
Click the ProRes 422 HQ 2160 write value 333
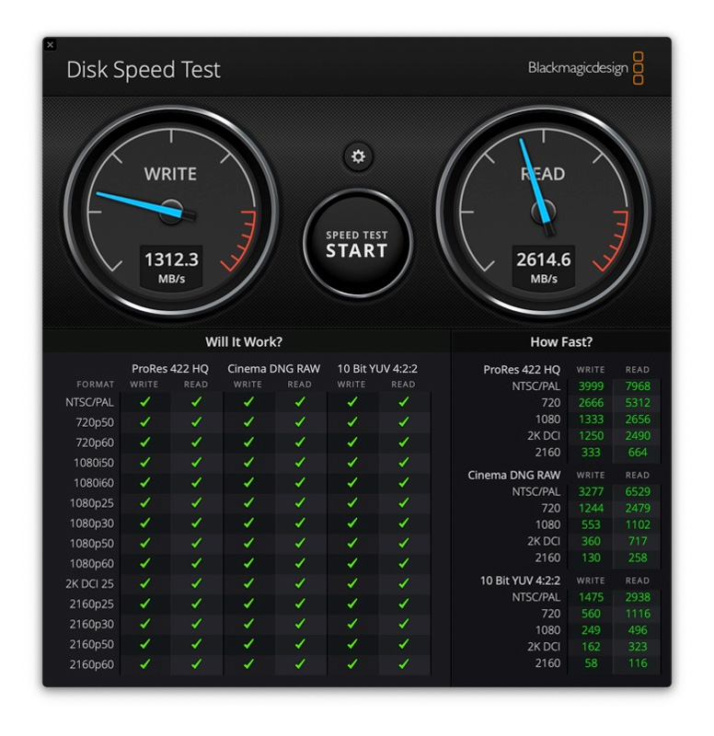click(592, 452)
